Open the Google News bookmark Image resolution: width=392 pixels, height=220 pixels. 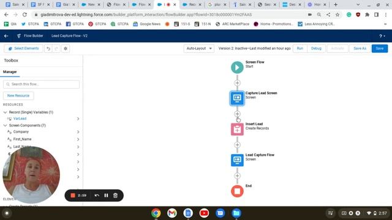click(147, 24)
